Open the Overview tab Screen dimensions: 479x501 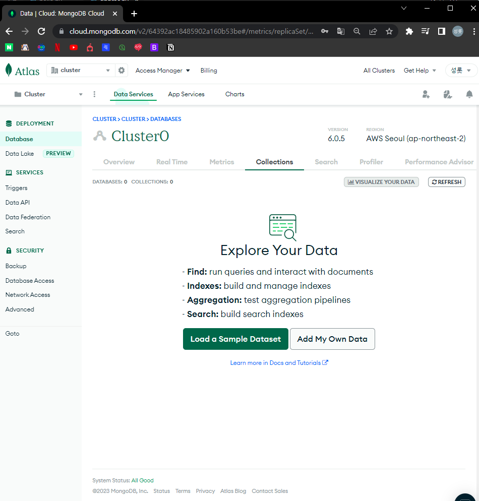pos(119,162)
